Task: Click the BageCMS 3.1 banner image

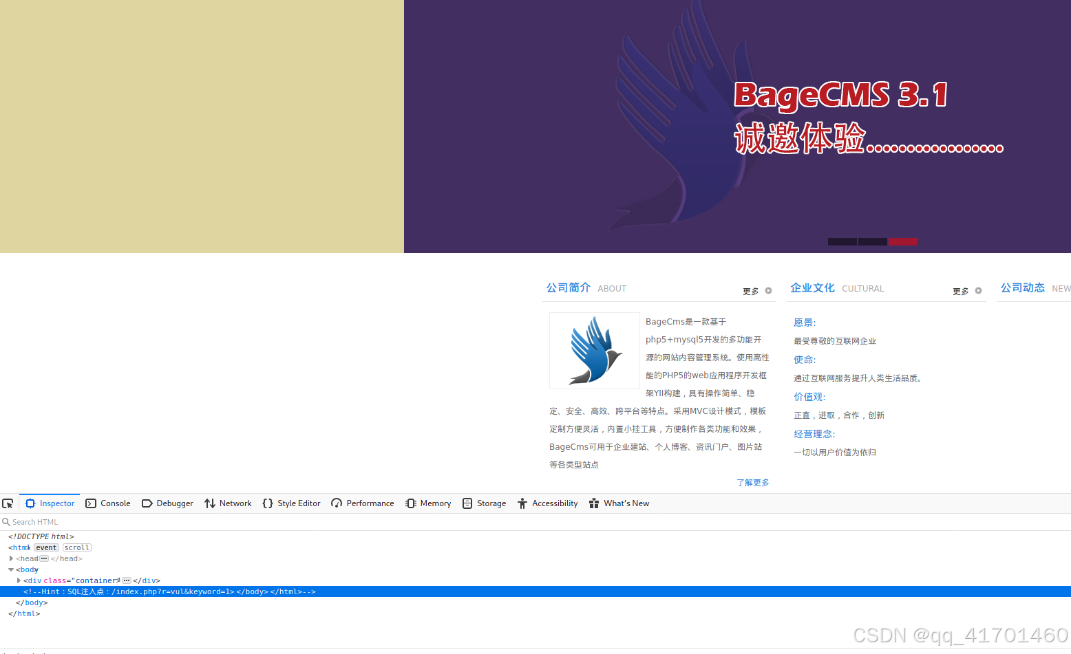Action: coord(737,127)
